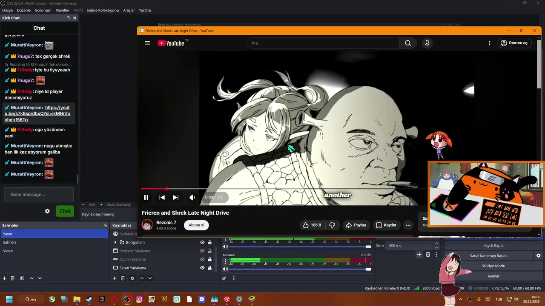
Task: Open Dosya menu
Action: [7, 10]
